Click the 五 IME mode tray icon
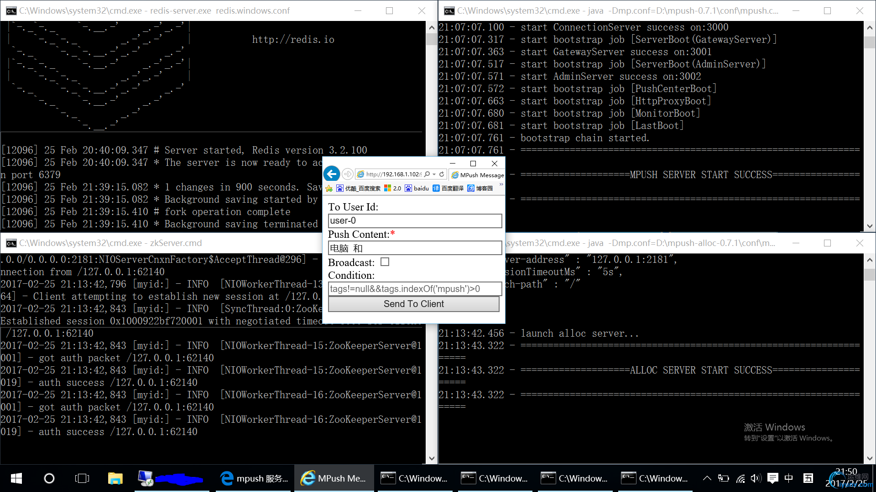876x492 pixels. [x=808, y=478]
